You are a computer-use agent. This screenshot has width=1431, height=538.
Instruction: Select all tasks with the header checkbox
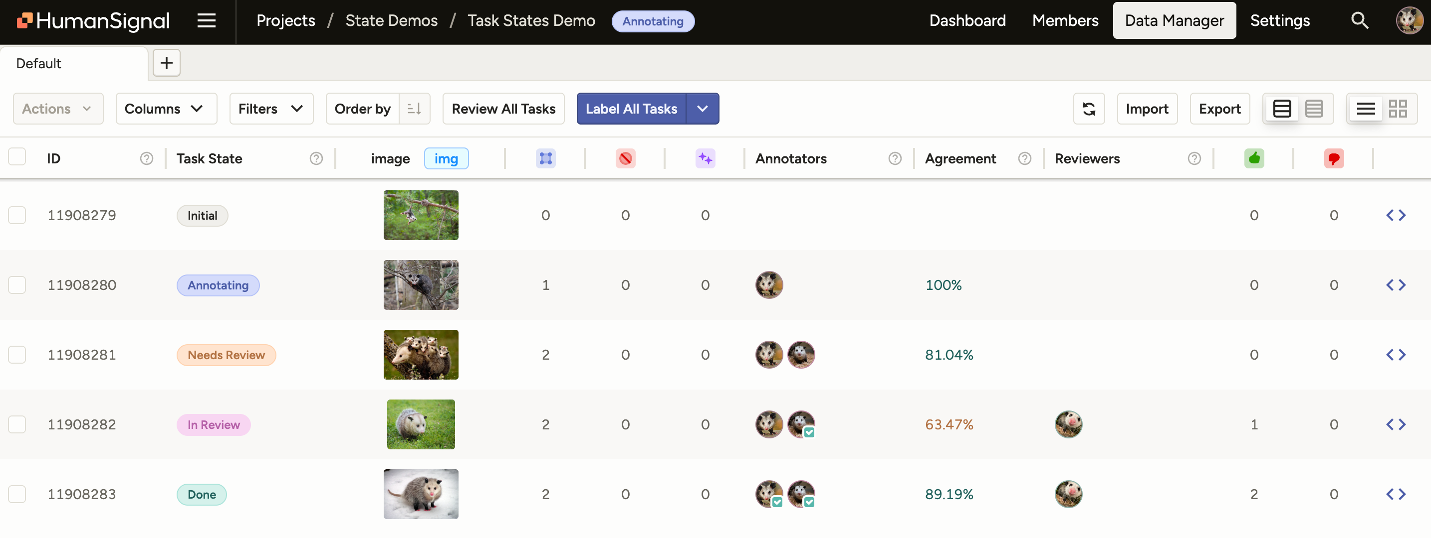tap(17, 157)
